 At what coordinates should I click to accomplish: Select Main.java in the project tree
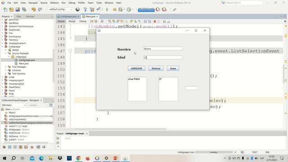tap(24, 63)
